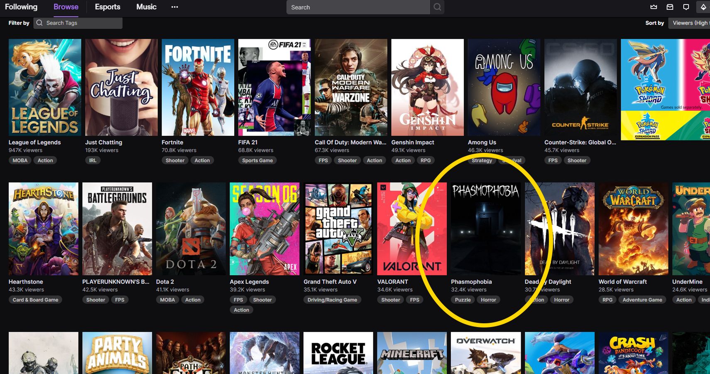Click the Get Bits diamond icon

tap(703, 7)
